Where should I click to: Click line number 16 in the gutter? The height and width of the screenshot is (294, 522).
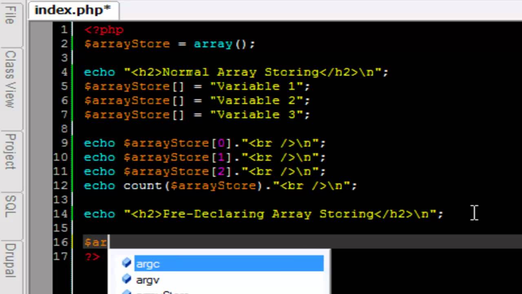point(60,243)
